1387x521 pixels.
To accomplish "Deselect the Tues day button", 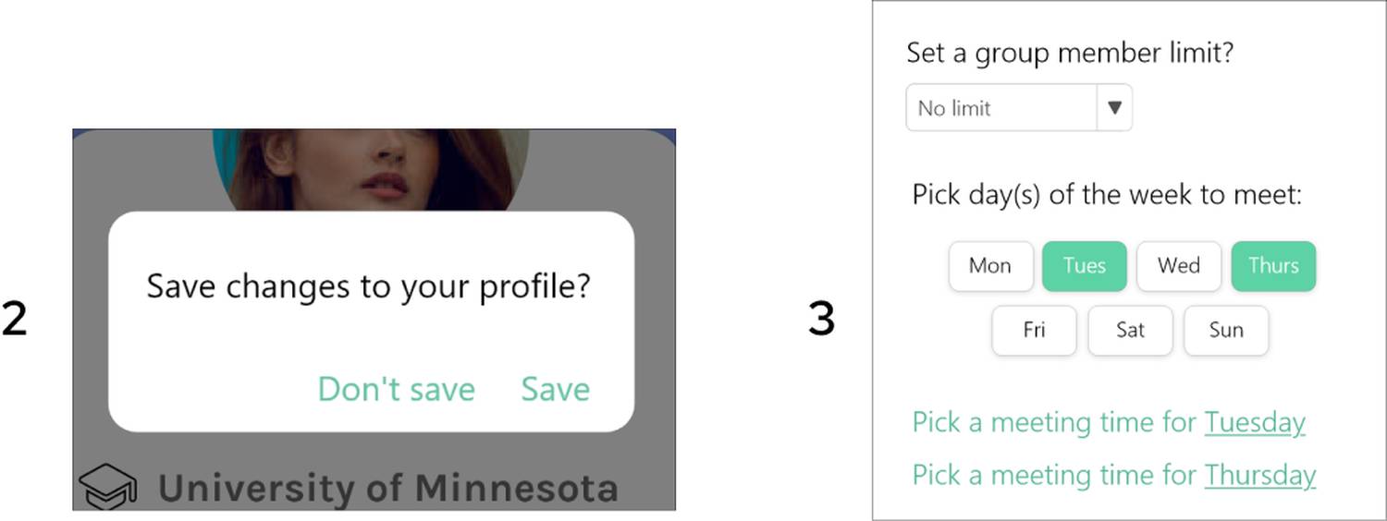I will 1084,266.
